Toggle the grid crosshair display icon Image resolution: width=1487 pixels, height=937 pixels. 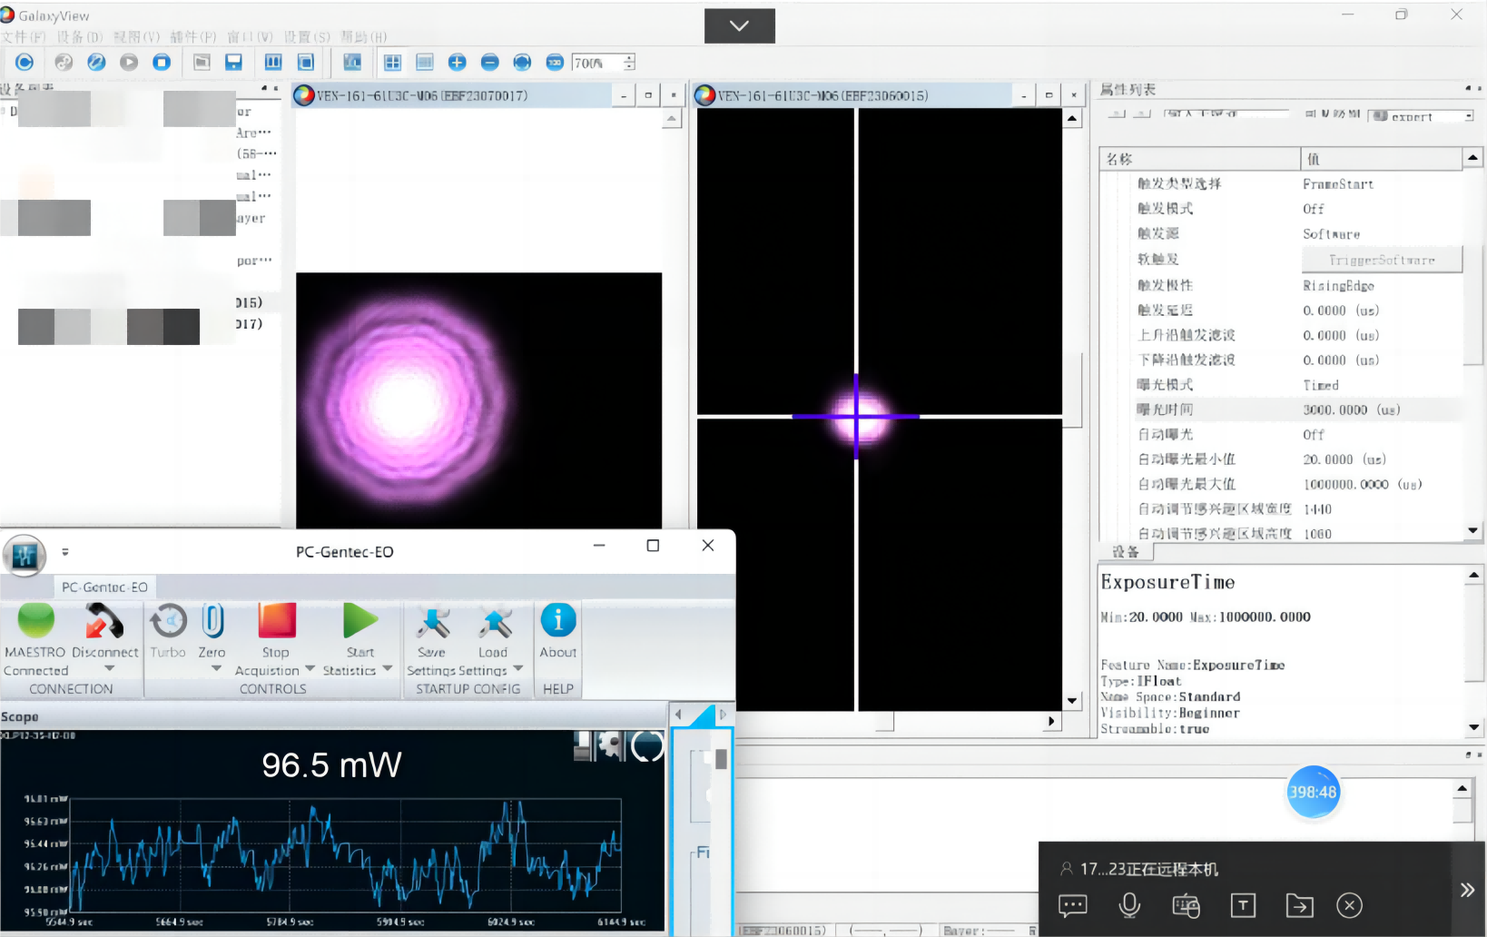tap(392, 62)
